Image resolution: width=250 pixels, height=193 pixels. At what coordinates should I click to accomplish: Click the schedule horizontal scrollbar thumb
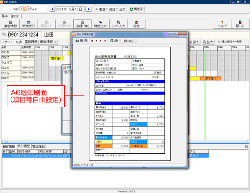(6, 141)
